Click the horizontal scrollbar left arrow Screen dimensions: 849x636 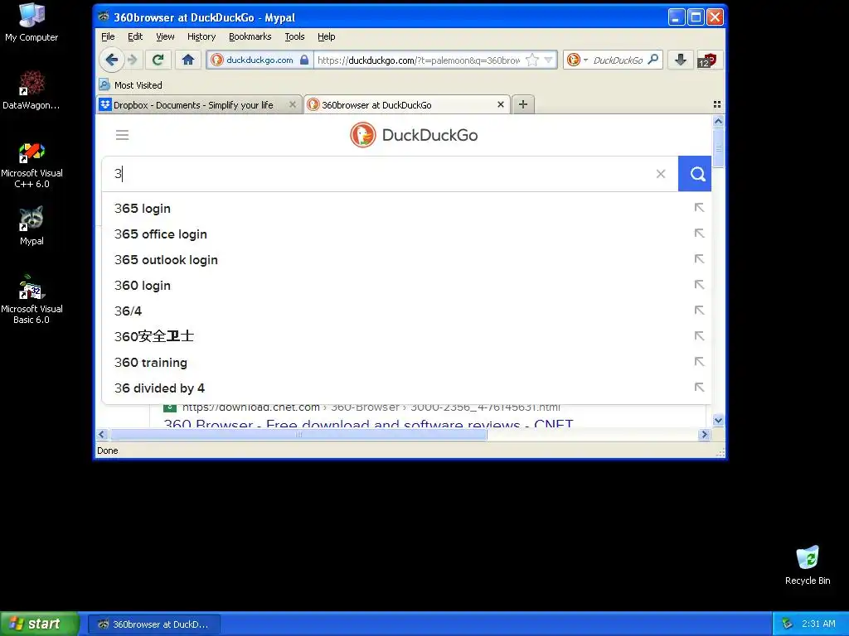(x=102, y=434)
